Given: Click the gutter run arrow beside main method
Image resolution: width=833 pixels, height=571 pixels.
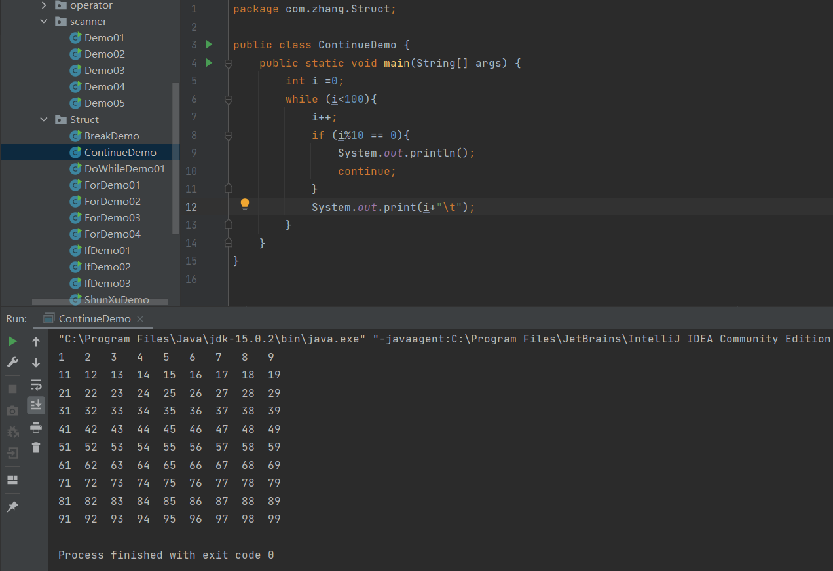Looking at the screenshot, I should [x=209, y=63].
